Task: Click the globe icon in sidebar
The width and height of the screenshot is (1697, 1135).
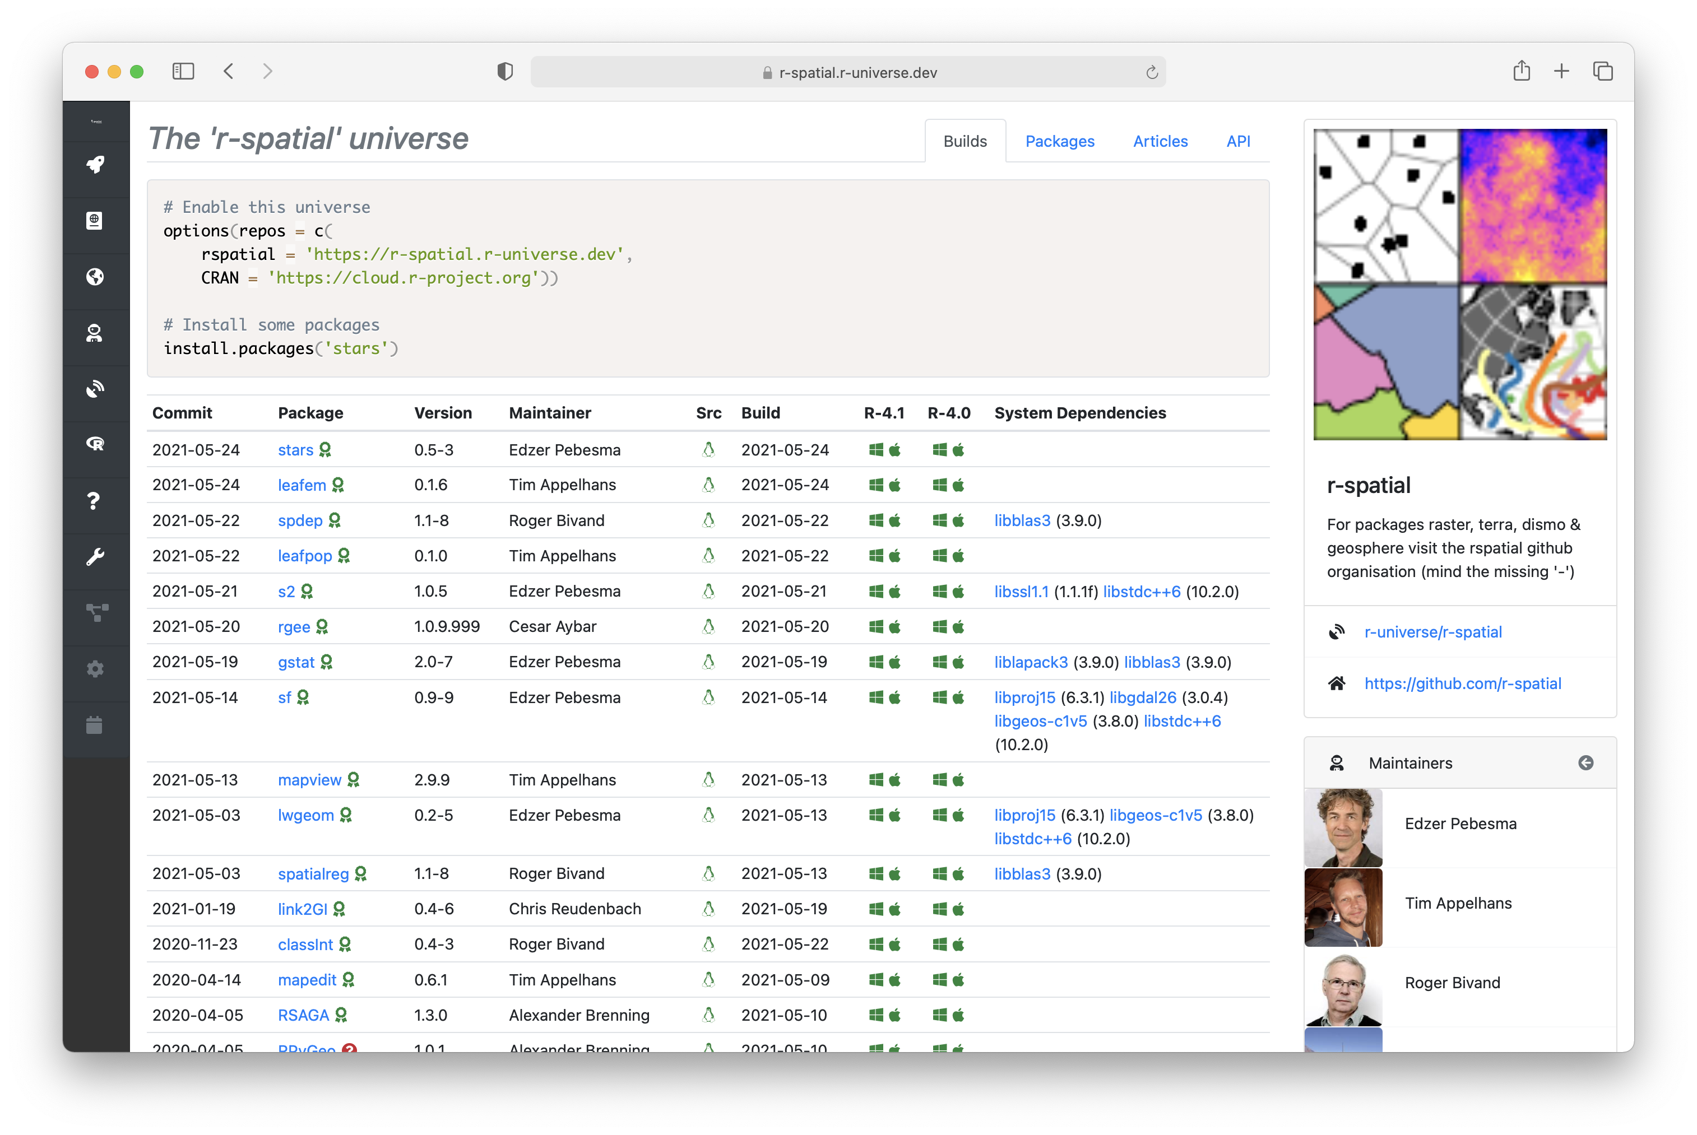Action: (x=95, y=277)
